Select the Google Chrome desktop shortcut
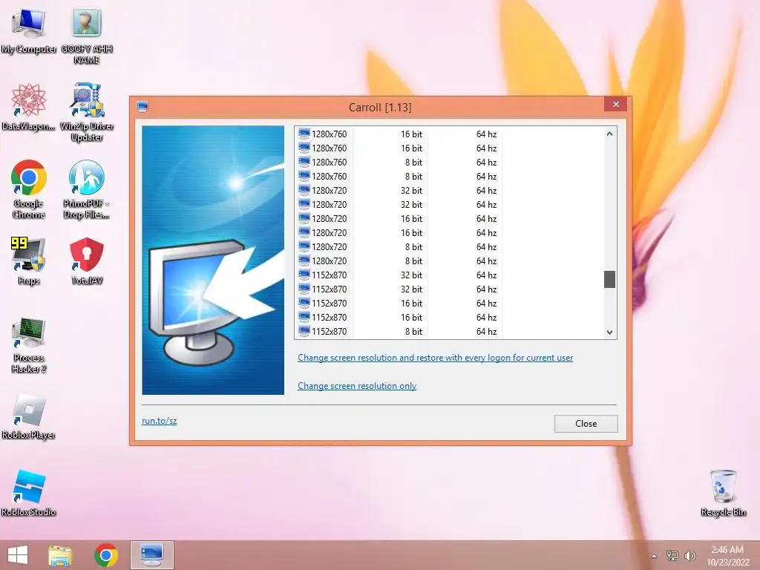Image resolution: width=760 pixels, height=570 pixels. (29, 189)
